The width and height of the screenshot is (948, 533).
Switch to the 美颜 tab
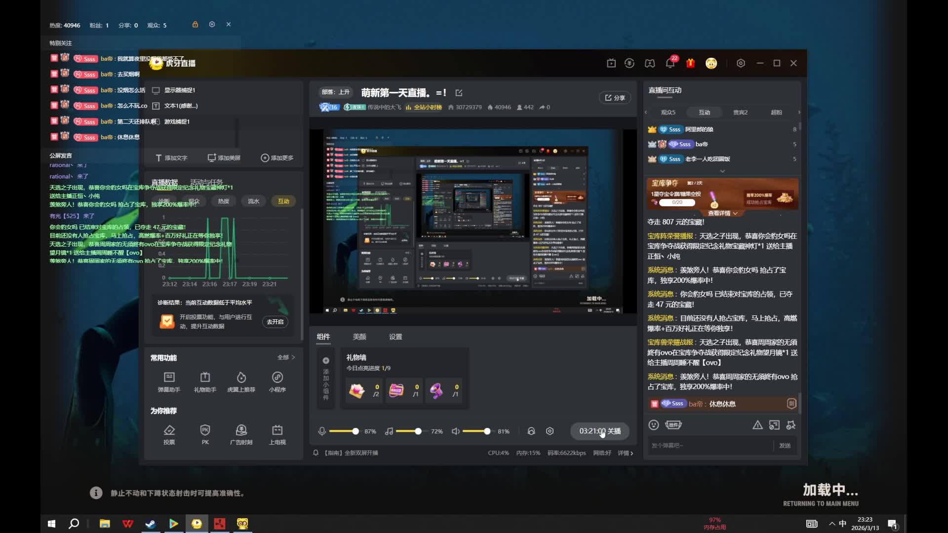tap(359, 337)
